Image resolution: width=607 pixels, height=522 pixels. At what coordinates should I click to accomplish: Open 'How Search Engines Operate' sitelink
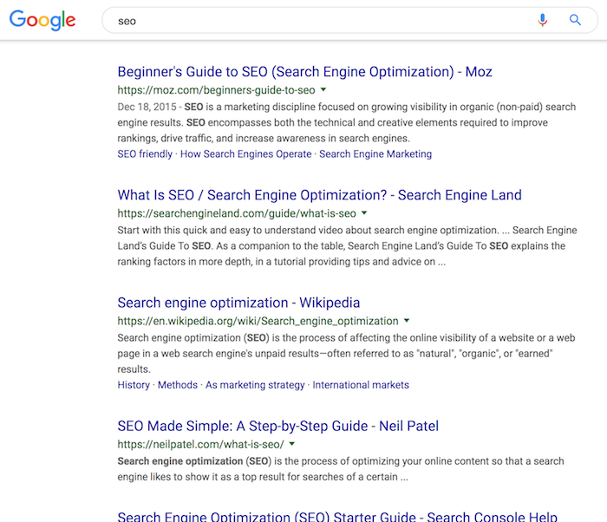[245, 154]
